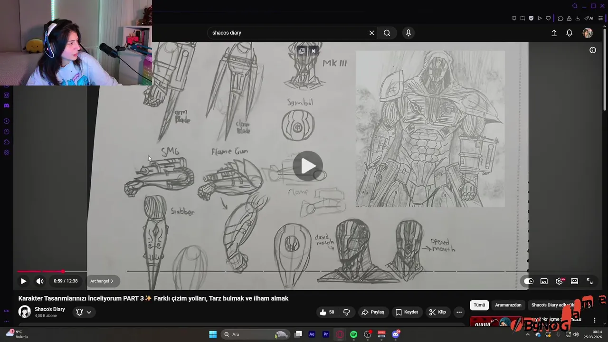Screen dimensions: 608x342
Task: Open Opera easy setup sliders
Action: pyautogui.click(x=600, y=19)
